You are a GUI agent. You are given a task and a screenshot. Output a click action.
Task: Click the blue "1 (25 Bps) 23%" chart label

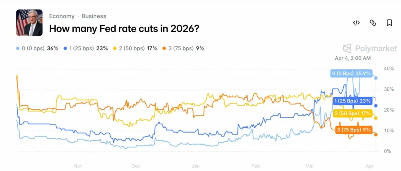click(352, 101)
